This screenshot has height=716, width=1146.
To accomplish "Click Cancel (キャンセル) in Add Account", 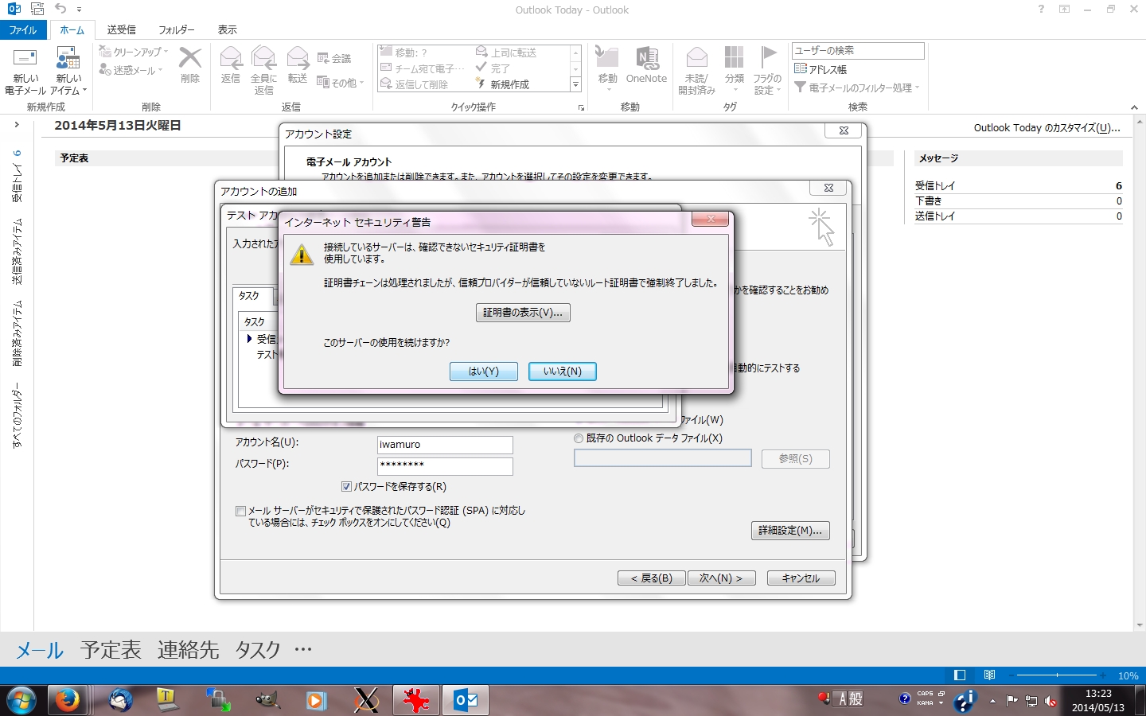I will [801, 578].
